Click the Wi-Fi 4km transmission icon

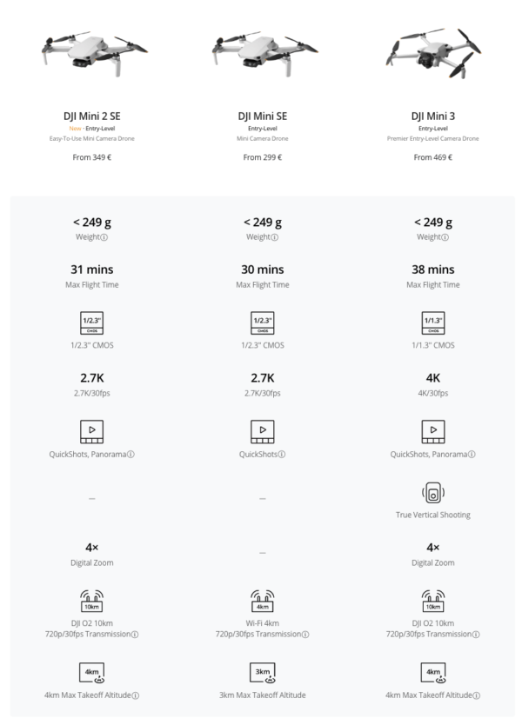tap(262, 600)
